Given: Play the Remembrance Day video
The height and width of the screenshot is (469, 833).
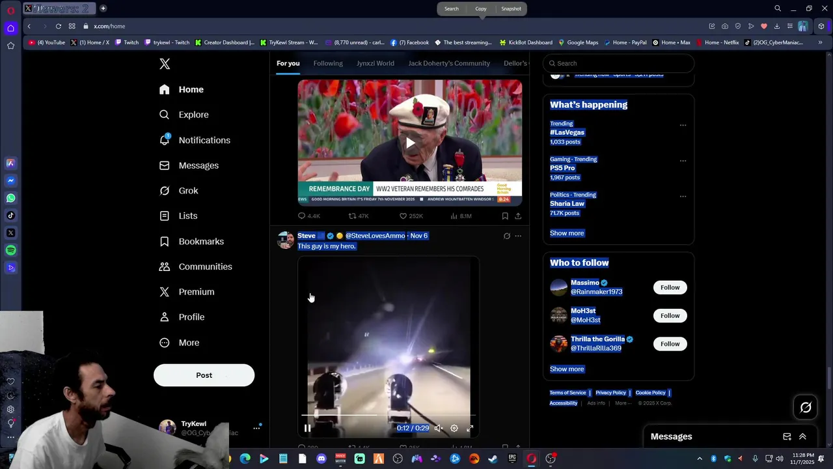Looking at the screenshot, I should (x=410, y=143).
